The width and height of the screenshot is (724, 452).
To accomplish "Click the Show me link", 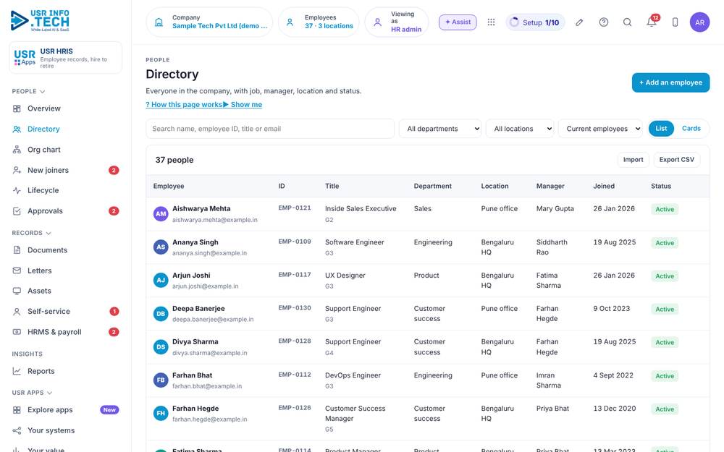I will (243, 105).
